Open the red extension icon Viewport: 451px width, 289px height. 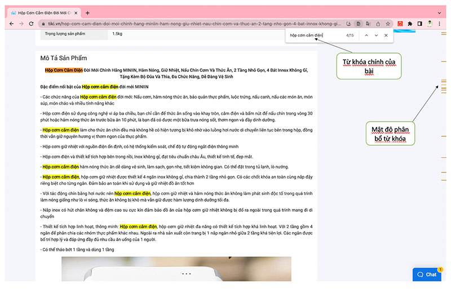pos(400,24)
